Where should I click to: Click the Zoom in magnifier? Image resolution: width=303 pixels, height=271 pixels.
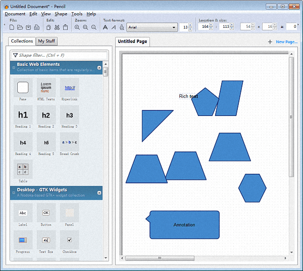tap(77, 27)
